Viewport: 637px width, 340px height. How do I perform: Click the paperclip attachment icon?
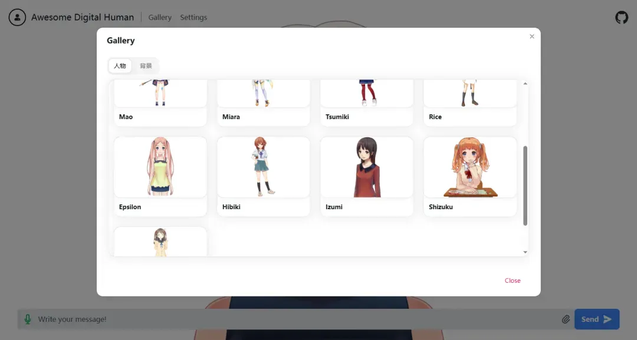(x=565, y=319)
